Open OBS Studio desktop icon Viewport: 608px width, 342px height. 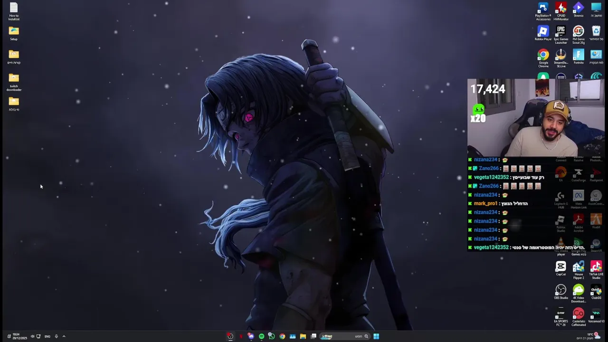coord(561,292)
